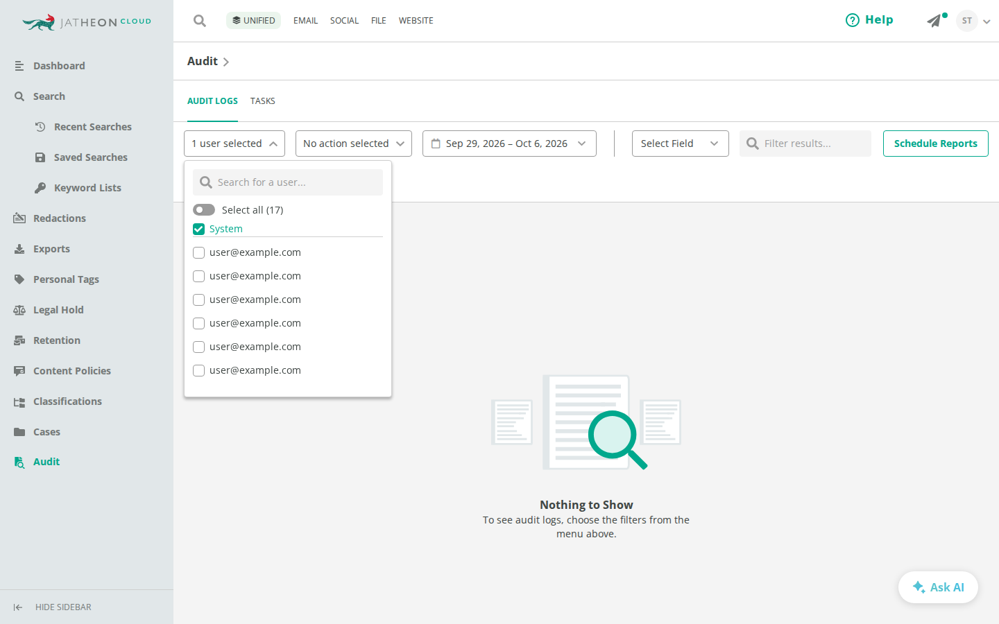Click the Recent Searches history icon

pyautogui.click(x=40, y=127)
